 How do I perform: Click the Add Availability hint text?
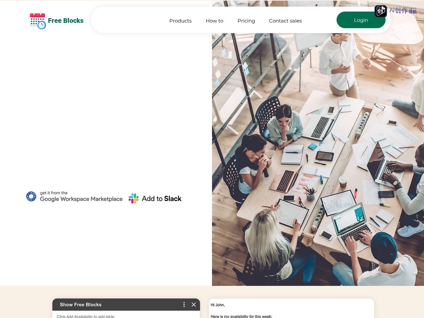coord(85,316)
